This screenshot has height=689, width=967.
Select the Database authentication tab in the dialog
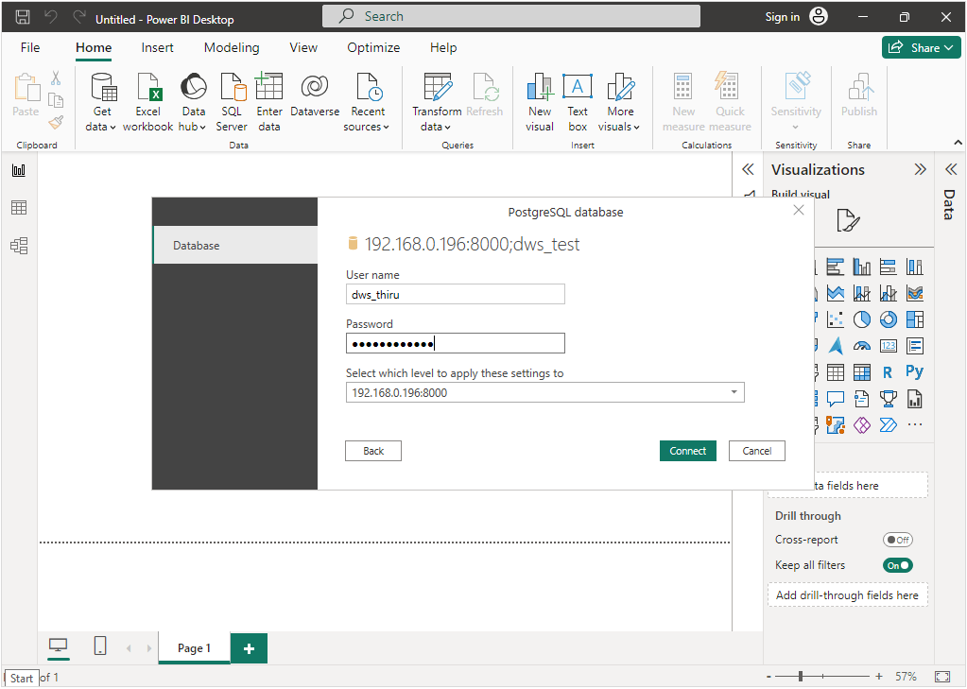[235, 245]
